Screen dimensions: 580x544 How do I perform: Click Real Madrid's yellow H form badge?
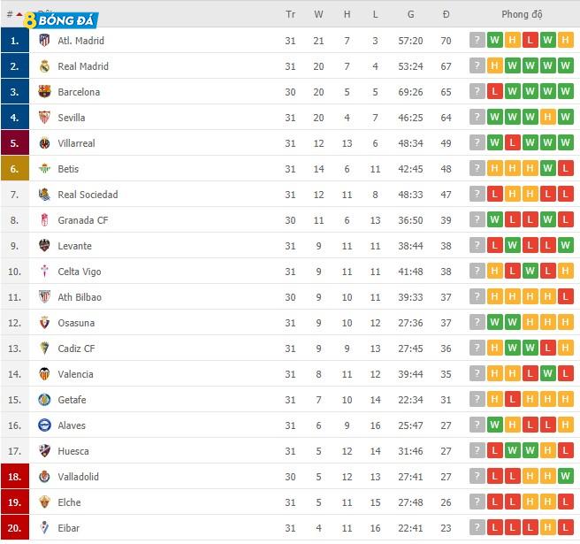coord(495,66)
